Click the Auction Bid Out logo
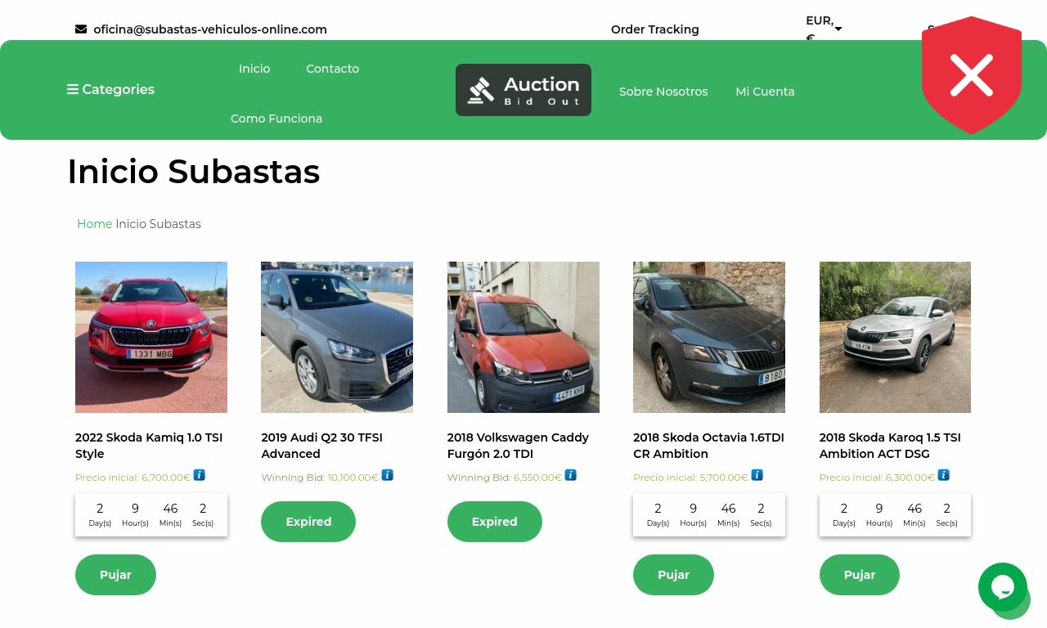This screenshot has width=1047, height=628. (x=523, y=90)
